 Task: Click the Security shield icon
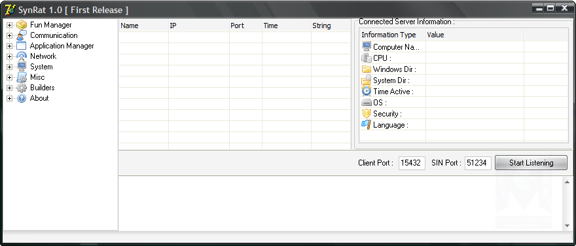pos(367,113)
